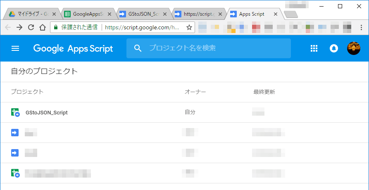This screenshot has width=369, height=190.
Task: Focus the プロジェクト名を検索 search field
Action: pos(209,48)
